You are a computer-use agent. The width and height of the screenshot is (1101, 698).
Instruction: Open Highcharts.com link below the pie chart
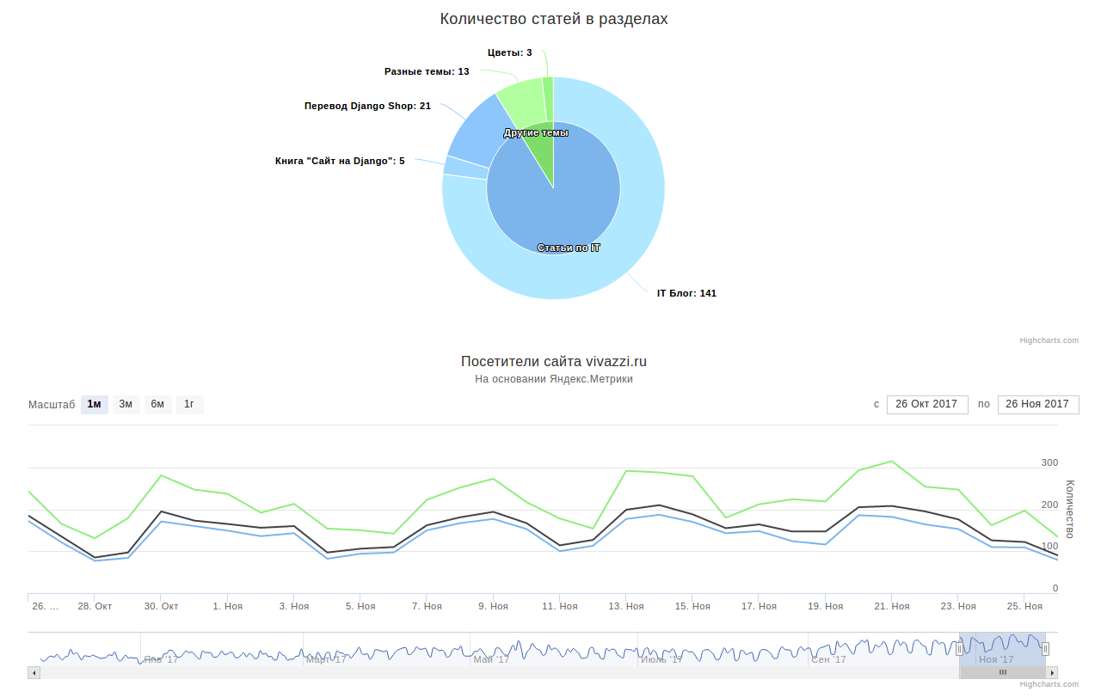[x=1049, y=340]
